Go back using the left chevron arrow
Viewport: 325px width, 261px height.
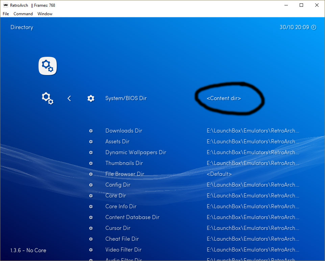(x=69, y=98)
